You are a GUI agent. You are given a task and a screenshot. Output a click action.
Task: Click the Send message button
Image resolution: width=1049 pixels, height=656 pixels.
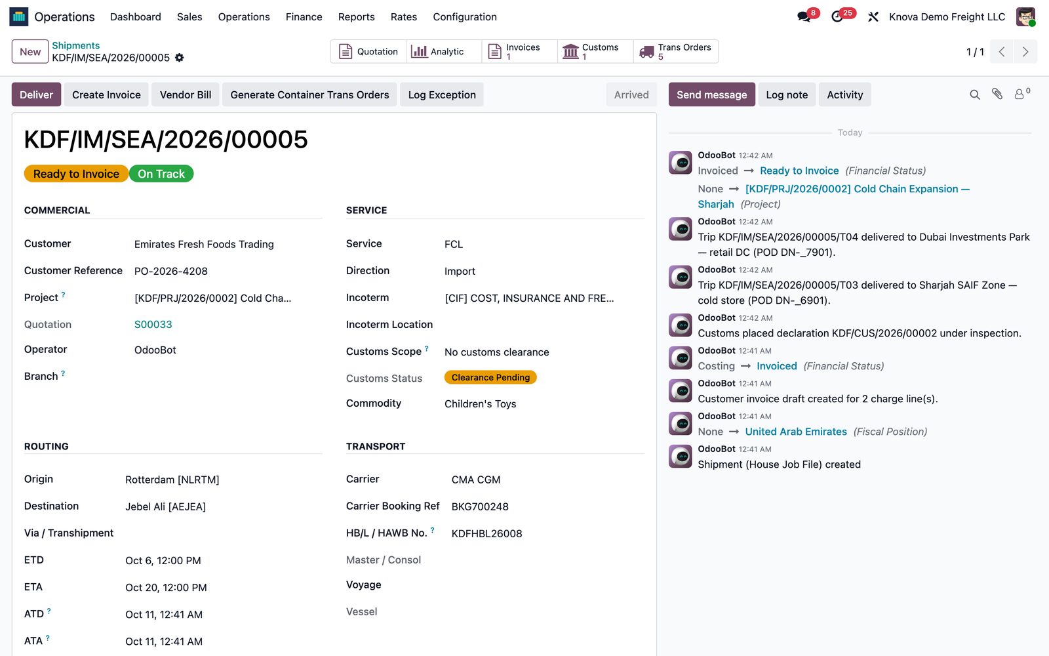(712, 94)
